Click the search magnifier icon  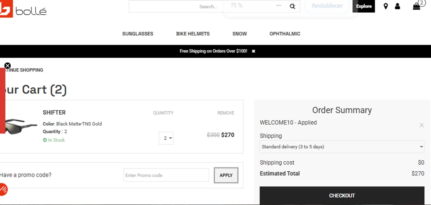point(293,7)
